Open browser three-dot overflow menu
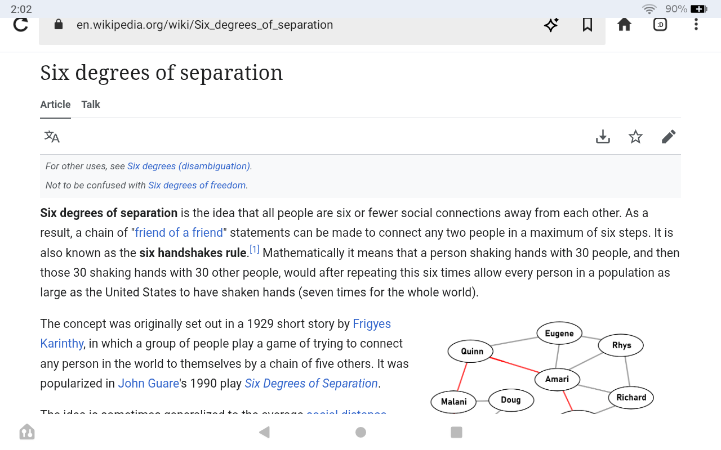 696,25
